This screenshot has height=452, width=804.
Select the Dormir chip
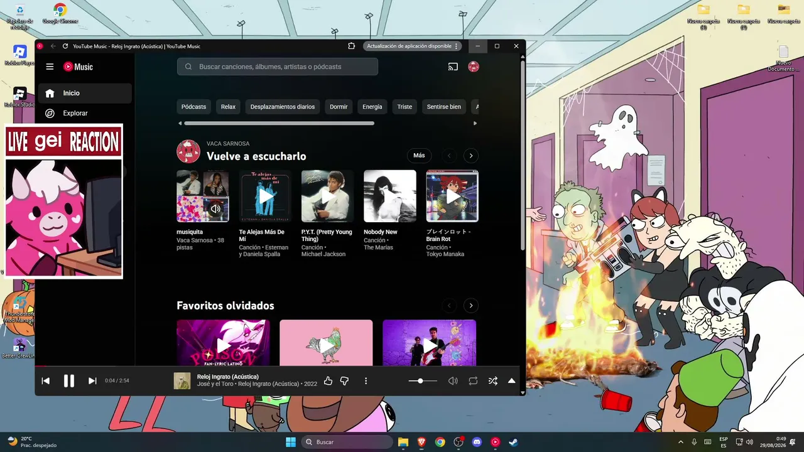[x=339, y=107]
